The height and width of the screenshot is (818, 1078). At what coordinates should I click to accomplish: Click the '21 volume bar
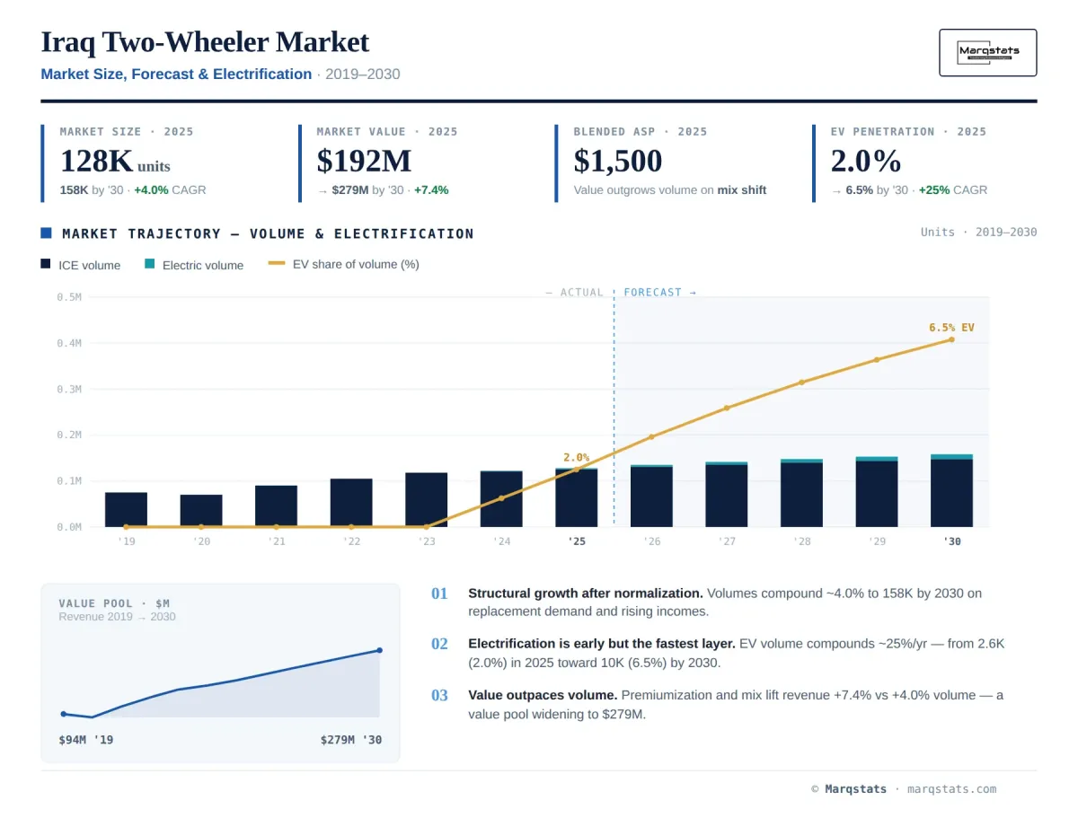[276, 506]
